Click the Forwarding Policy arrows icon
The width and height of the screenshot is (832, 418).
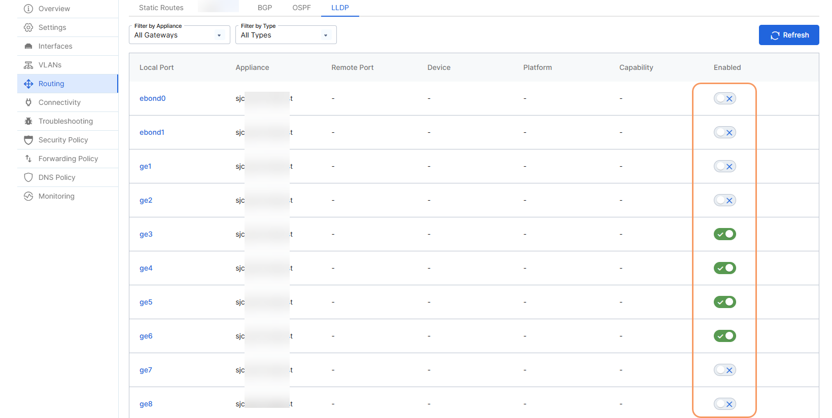(x=28, y=159)
